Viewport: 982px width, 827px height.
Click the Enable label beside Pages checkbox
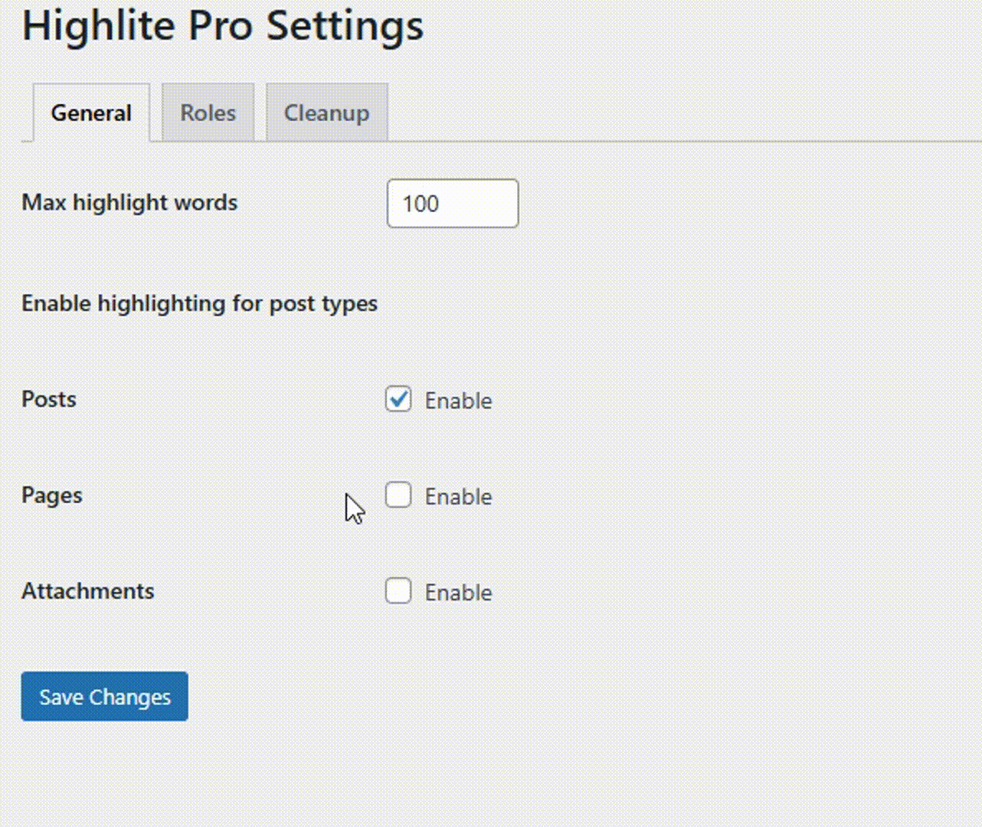458,497
